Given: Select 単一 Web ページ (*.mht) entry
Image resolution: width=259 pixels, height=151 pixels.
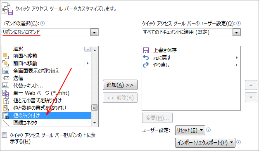Looking at the screenshot, I should point(47,93).
